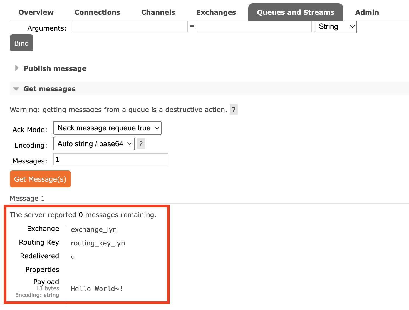This screenshot has width=409, height=310.
Task: Open the Ack Mode dropdown
Action: (107, 128)
